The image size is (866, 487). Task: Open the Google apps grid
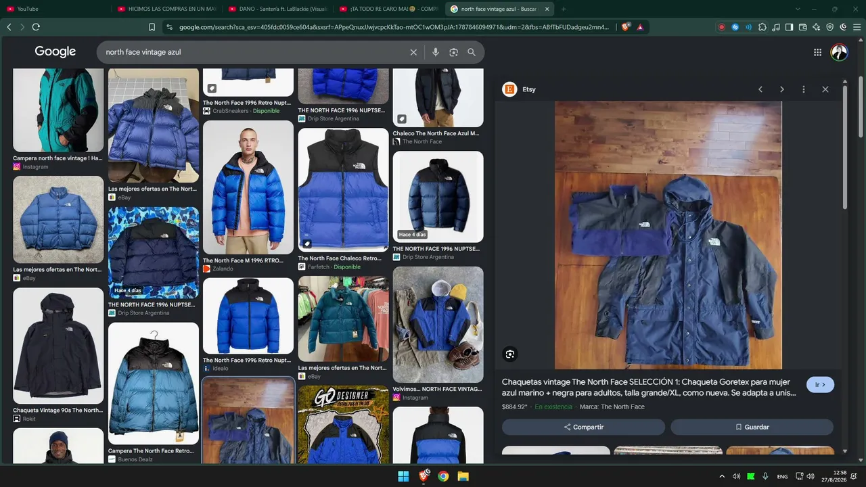[x=817, y=52]
